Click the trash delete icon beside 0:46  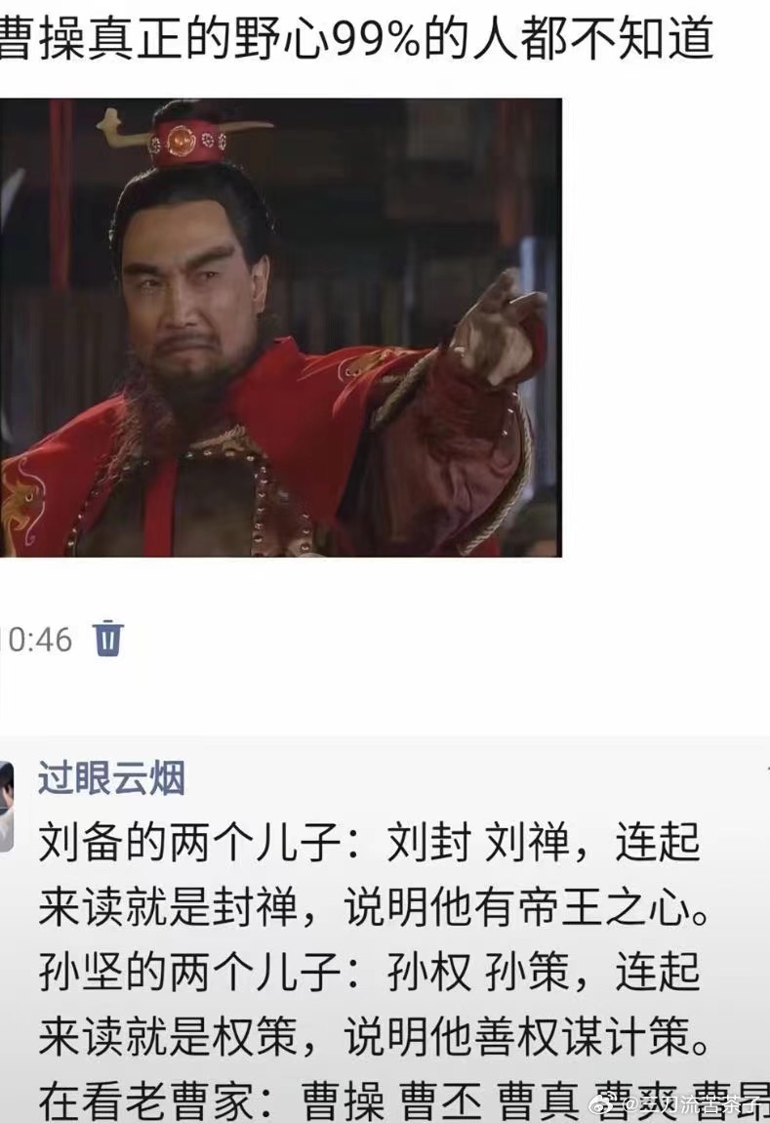coord(108,638)
